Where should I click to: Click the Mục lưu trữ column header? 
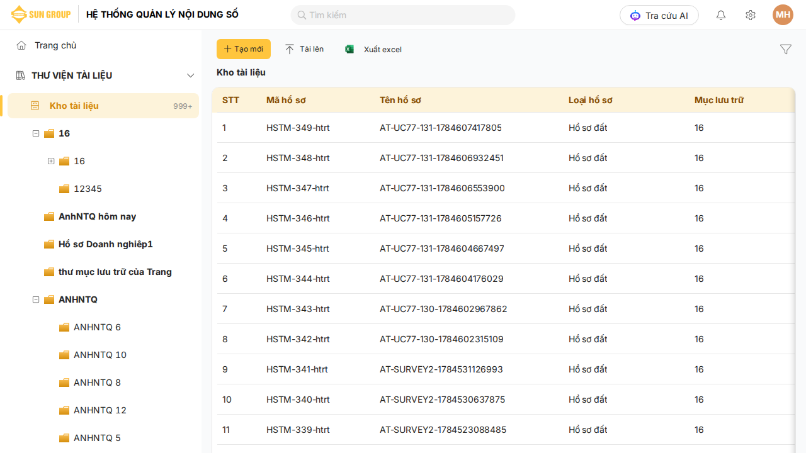[719, 100]
